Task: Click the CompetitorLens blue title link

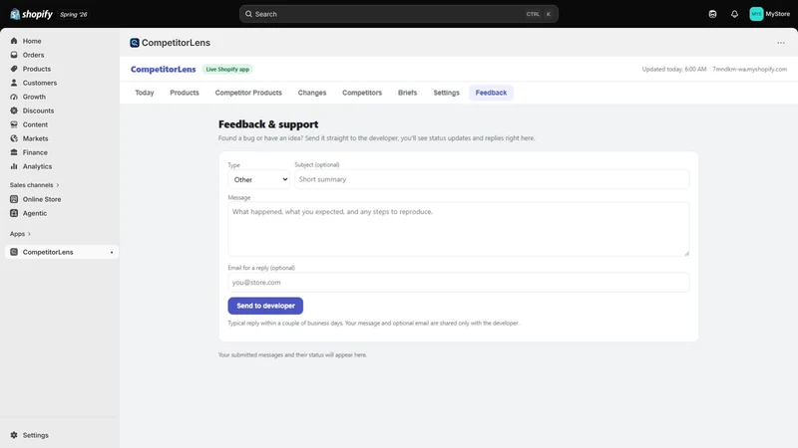Action: click(x=163, y=69)
